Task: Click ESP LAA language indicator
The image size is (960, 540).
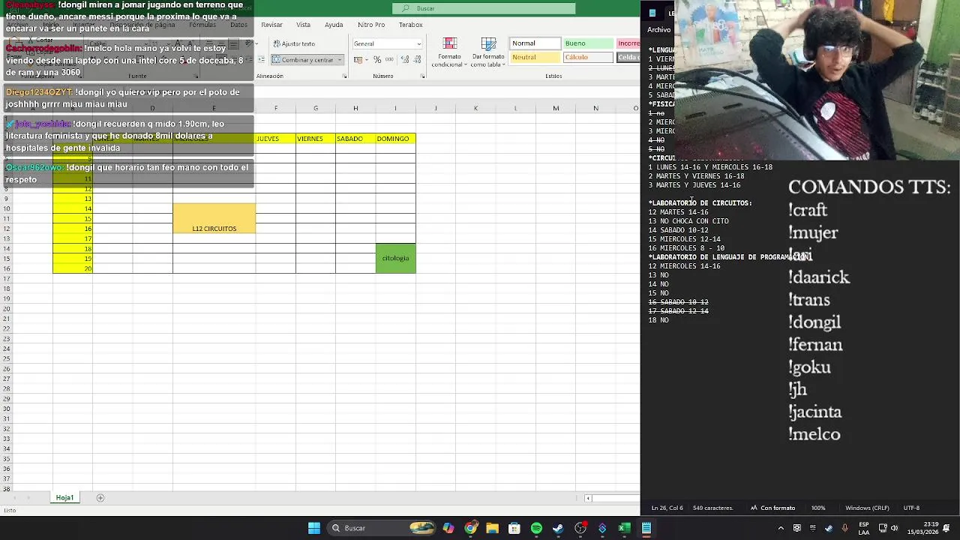Action: [x=864, y=528]
